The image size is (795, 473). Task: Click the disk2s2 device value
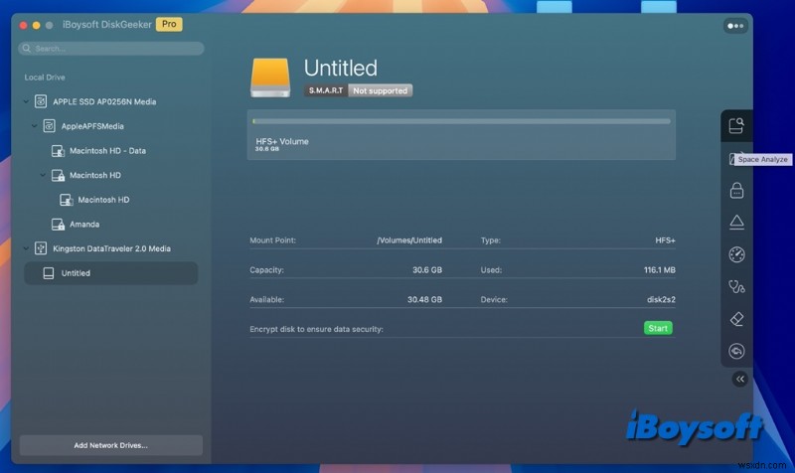click(661, 299)
